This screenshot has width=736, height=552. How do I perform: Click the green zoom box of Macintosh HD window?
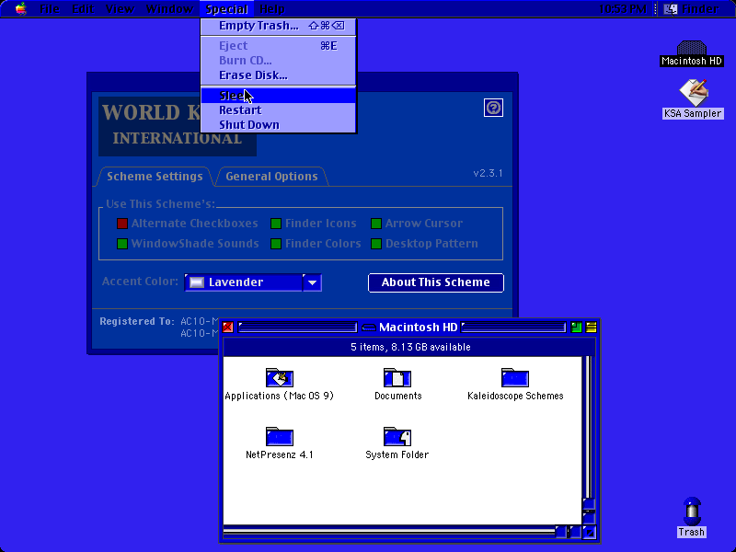[x=576, y=328]
